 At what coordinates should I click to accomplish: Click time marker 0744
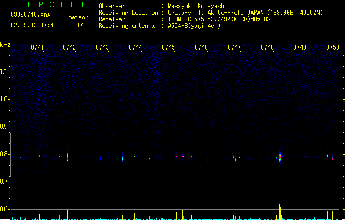135,47
